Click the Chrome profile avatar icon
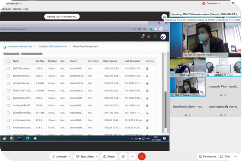 (x=161, y=29)
